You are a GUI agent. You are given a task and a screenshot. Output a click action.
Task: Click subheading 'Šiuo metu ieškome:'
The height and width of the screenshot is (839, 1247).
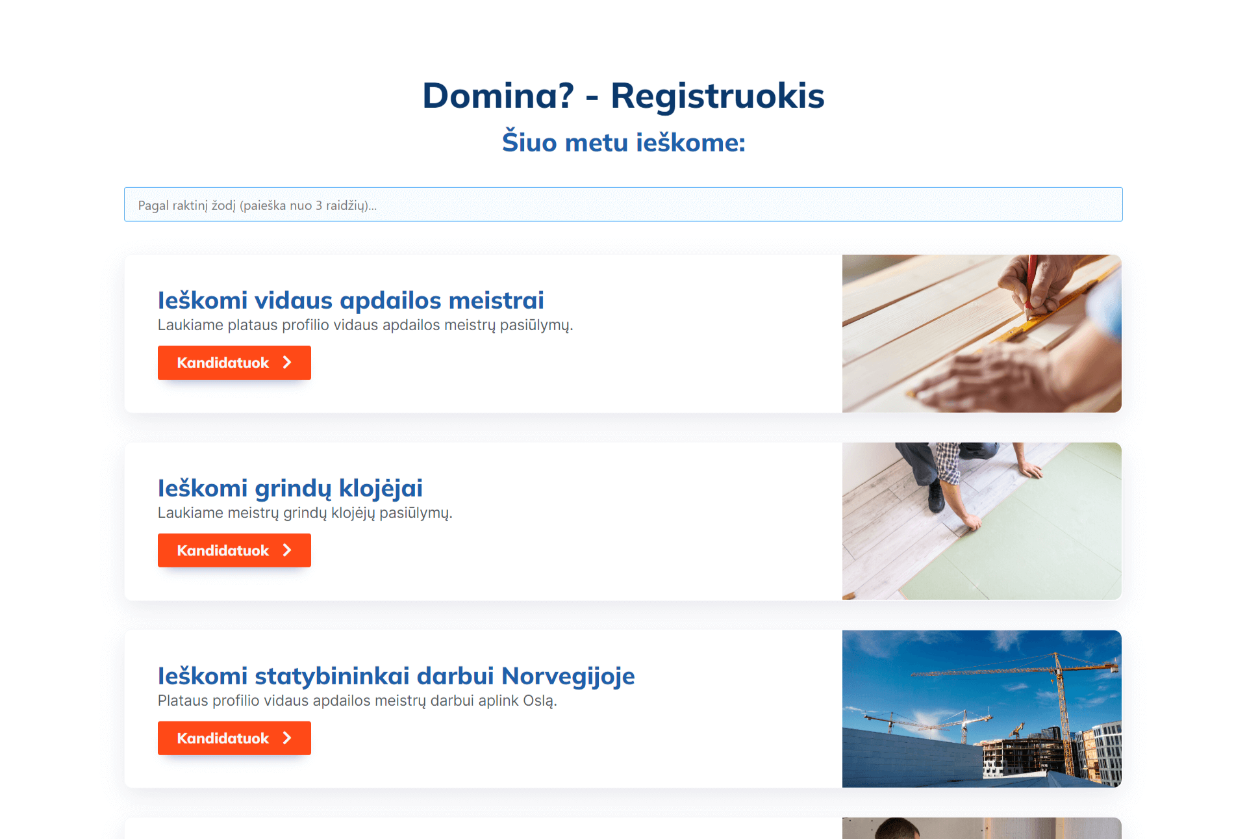(623, 142)
